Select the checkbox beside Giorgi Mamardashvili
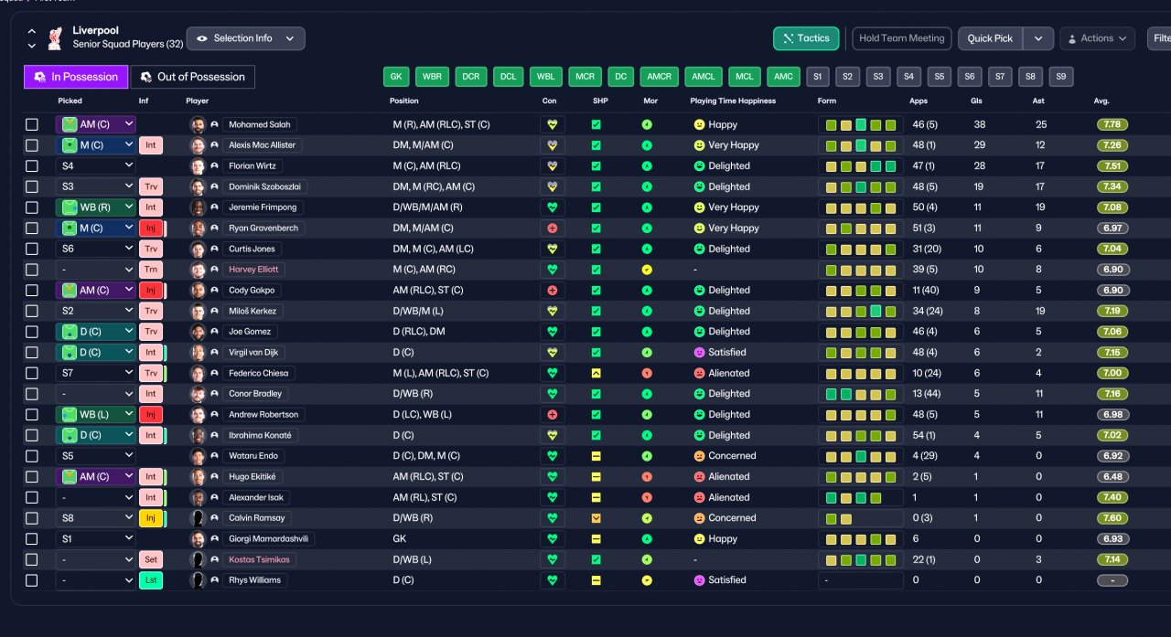The image size is (1171, 637). coord(32,539)
